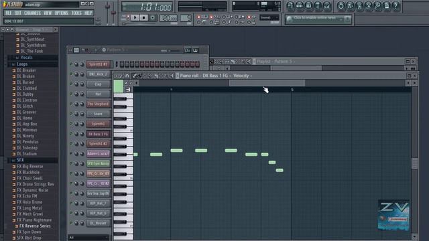This screenshot has width=429, height=241.
Task: Open the TOOLS menu
Action: click(76, 13)
